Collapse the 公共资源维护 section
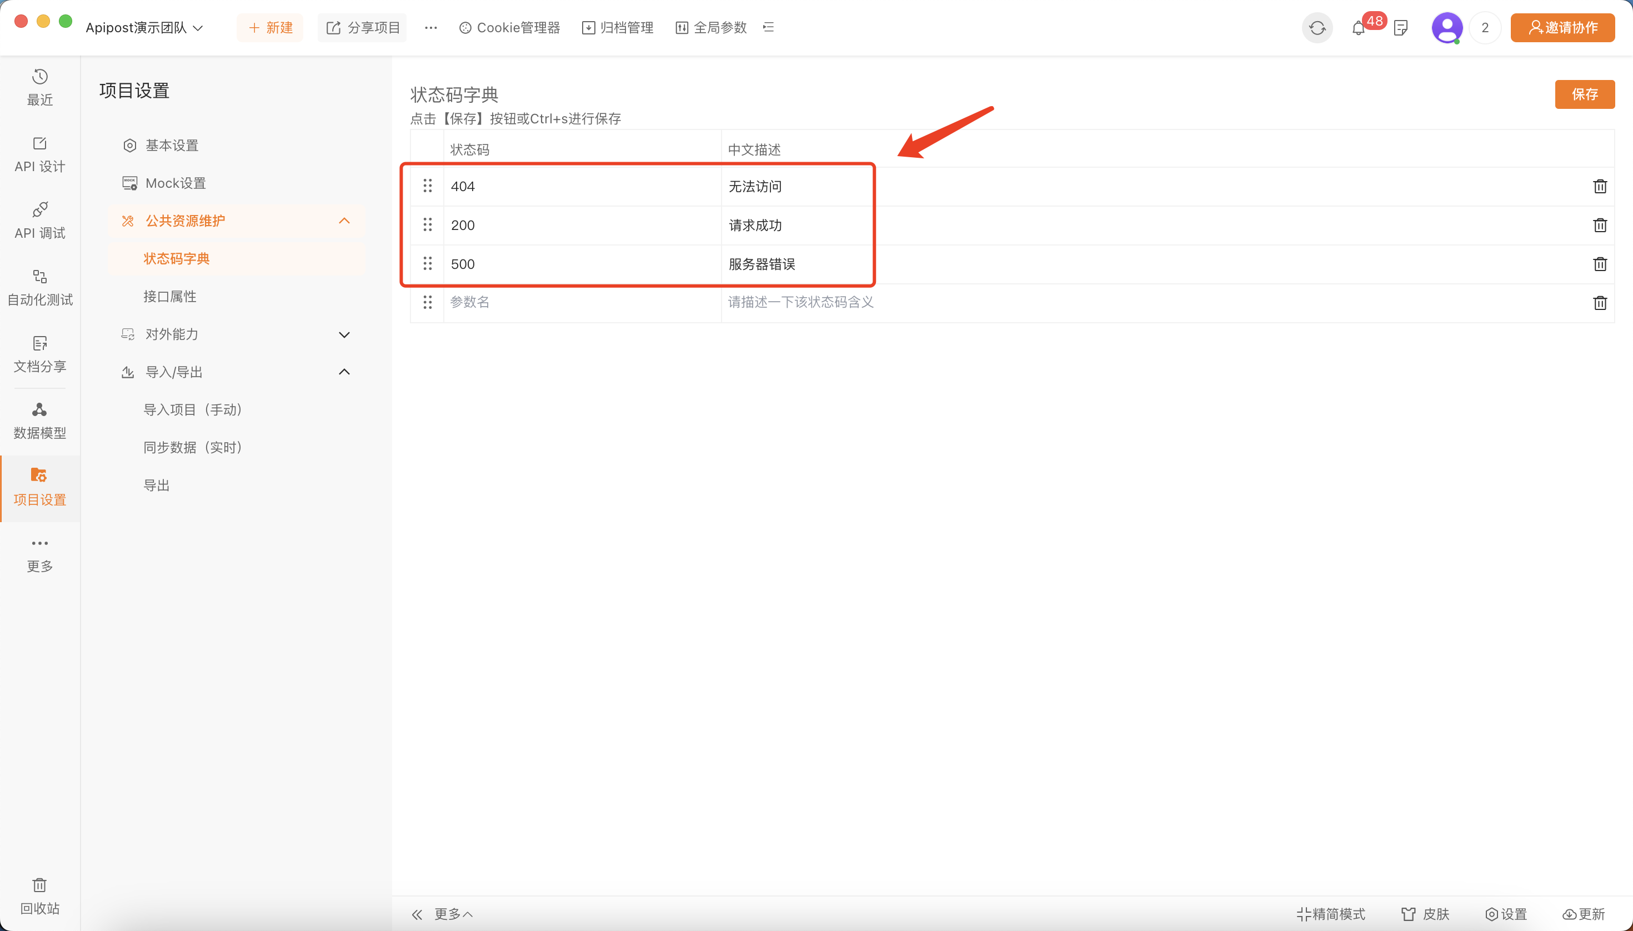This screenshot has height=931, width=1633. coord(344,221)
